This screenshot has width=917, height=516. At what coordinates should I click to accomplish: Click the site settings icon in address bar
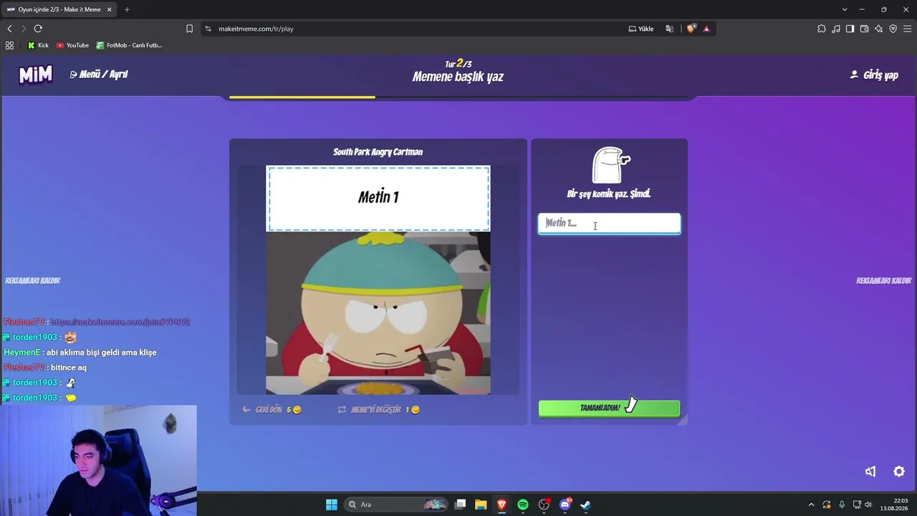pos(208,29)
